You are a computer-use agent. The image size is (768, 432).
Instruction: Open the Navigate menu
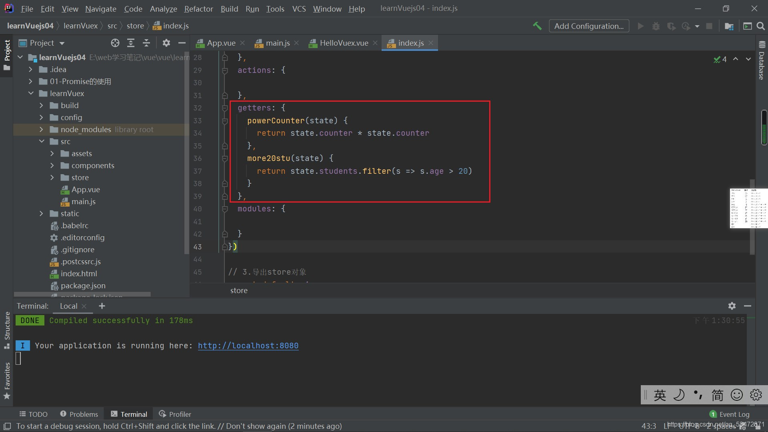101,8
